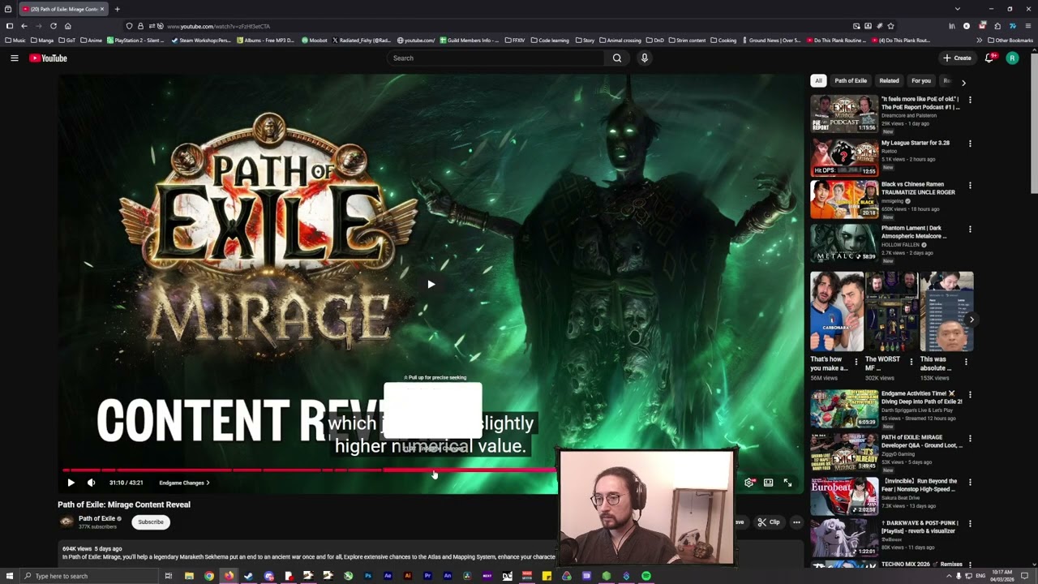Image resolution: width=1038 pixels, height=584 pixels.
Task: Open Path of Exile channel name link
Action: coord(97,518)
